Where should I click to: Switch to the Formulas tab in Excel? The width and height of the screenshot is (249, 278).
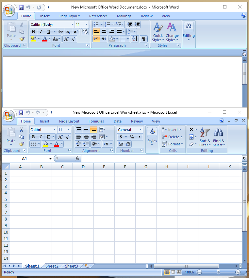click(96, 121)
